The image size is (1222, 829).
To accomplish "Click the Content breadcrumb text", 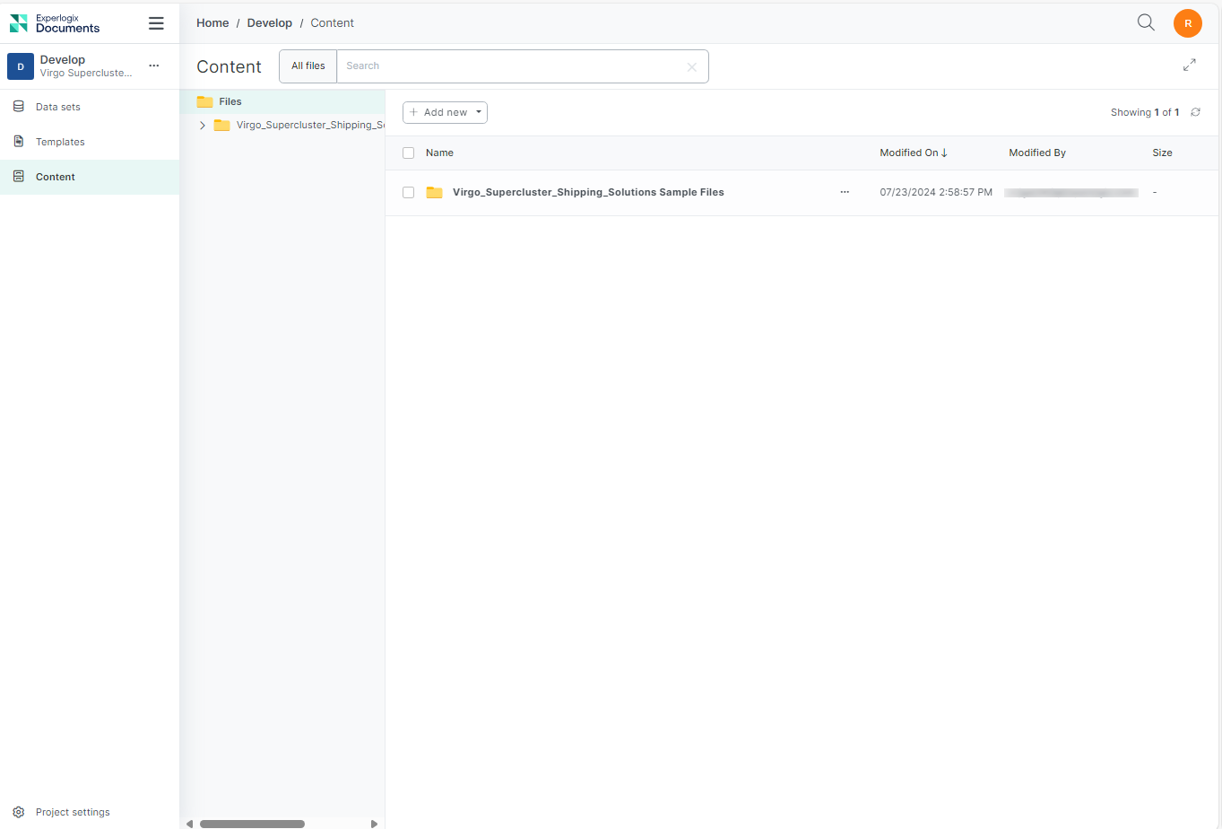I will [x=333, y=23].
